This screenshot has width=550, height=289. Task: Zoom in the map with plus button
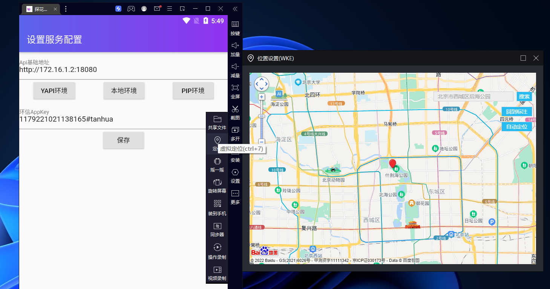pyautogui.click(x=261, y=97)
